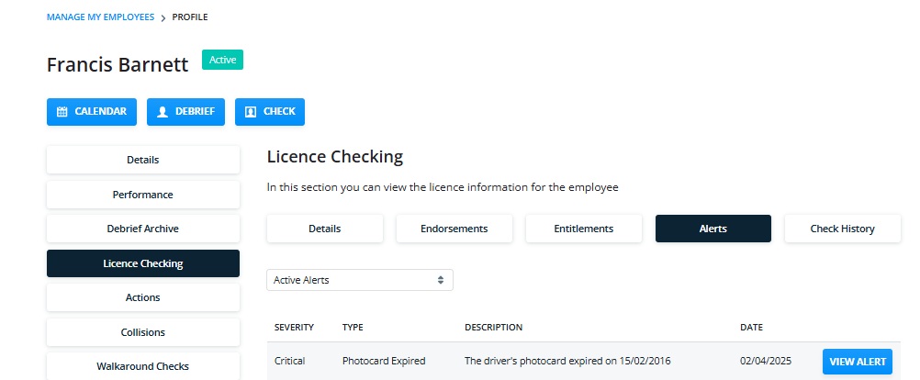Image resolution: width=920 pixels, height=380 pixels.
Task: Click the ID badge icon on Check button
Action: point(251,111)
